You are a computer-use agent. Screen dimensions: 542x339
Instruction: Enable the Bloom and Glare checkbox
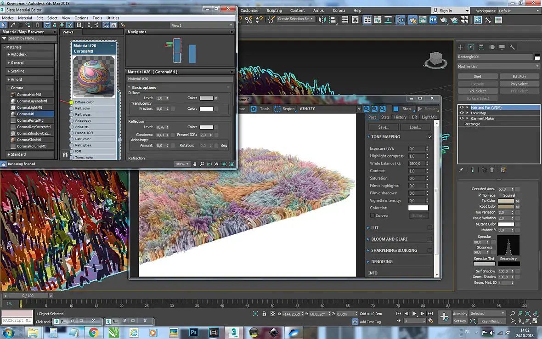430,239
